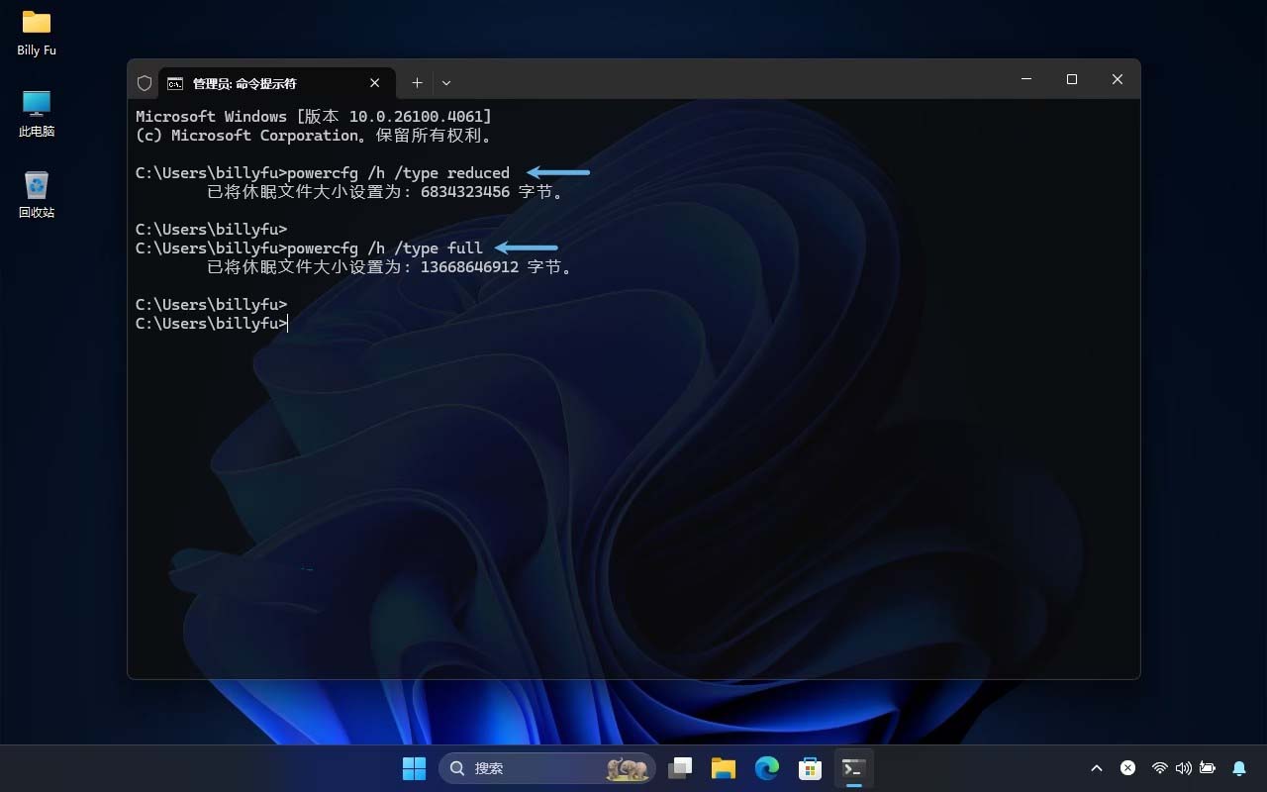Viewport: 1267px width, 792px height.
Task: Open Task View from the taskbar
Action: pos(680,768)
